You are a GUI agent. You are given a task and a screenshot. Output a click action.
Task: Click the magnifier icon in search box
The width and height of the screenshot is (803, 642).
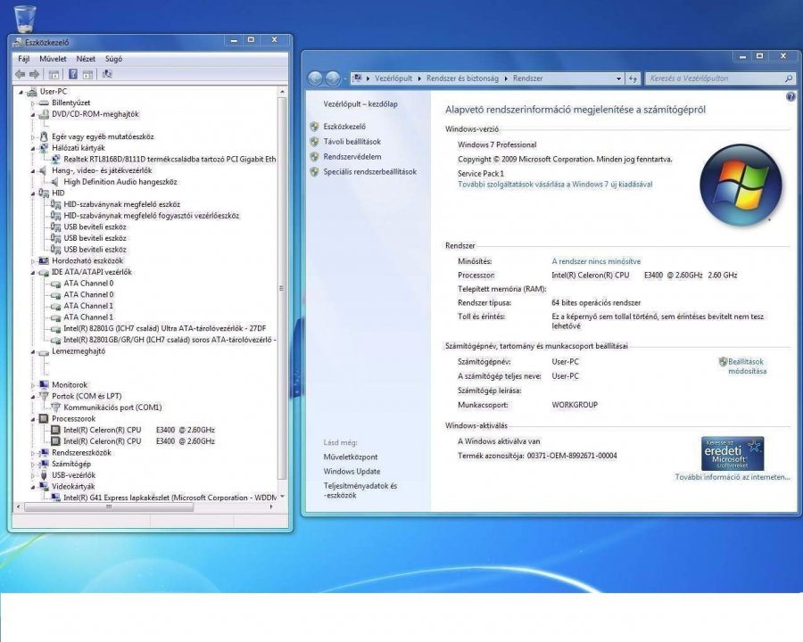click(789, 78)
